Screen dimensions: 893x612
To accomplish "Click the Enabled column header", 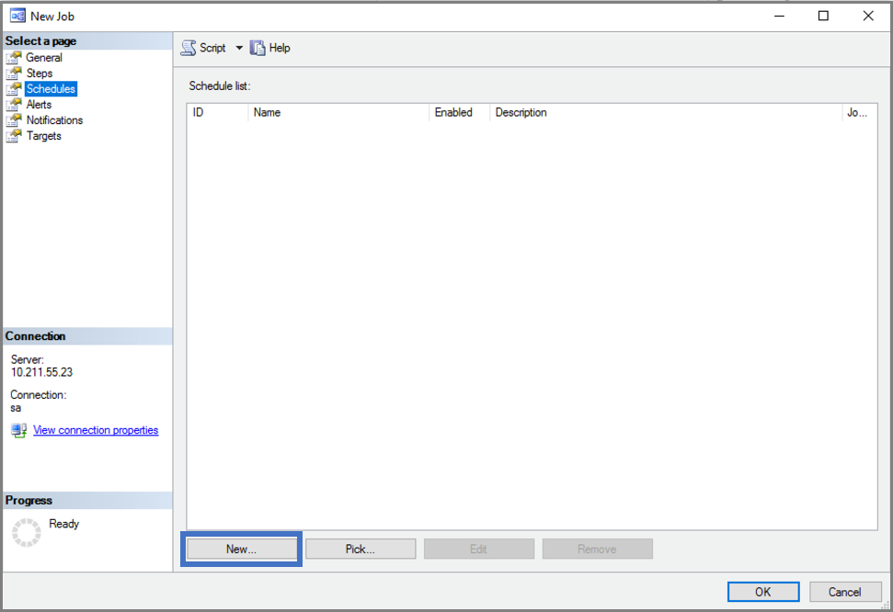I will point(453,113).
